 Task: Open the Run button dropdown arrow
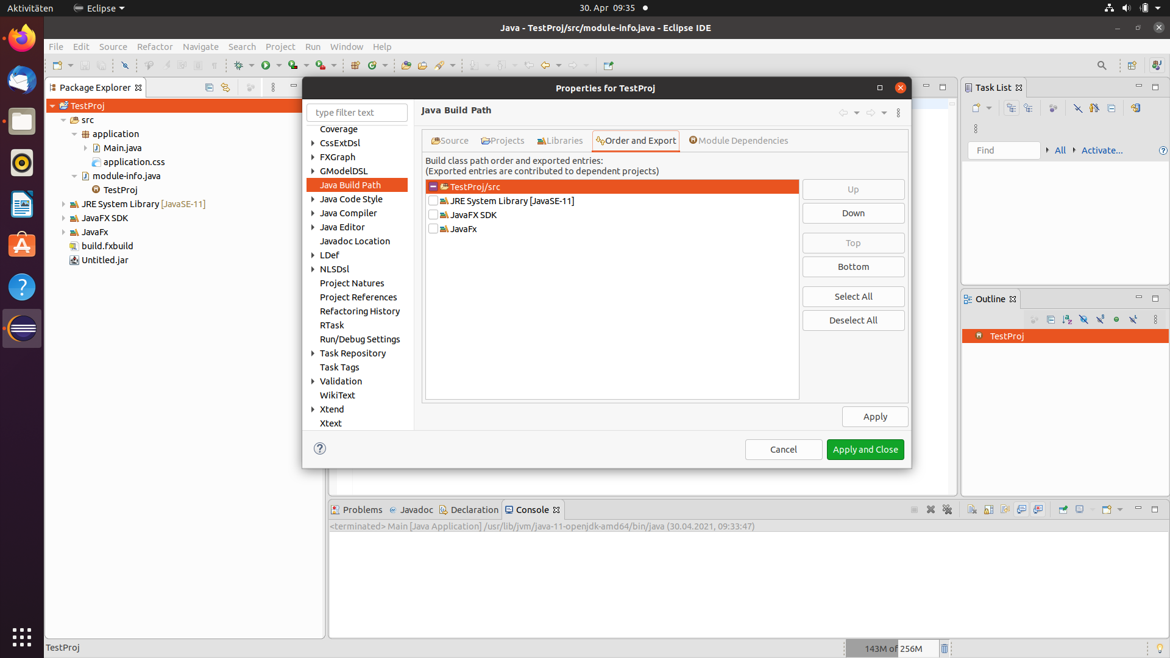click(x=279, y=65)
